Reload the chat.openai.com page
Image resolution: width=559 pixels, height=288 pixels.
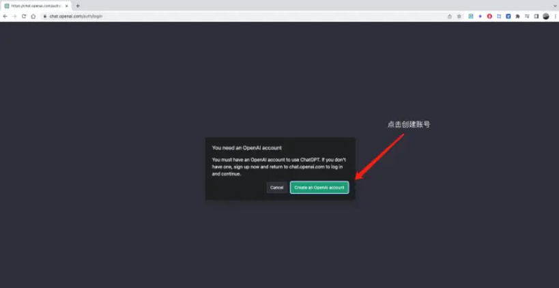[x=24, y=16]
